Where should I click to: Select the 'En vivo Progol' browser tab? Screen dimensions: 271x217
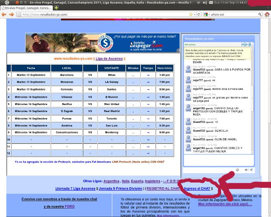(x=27, y=7)
